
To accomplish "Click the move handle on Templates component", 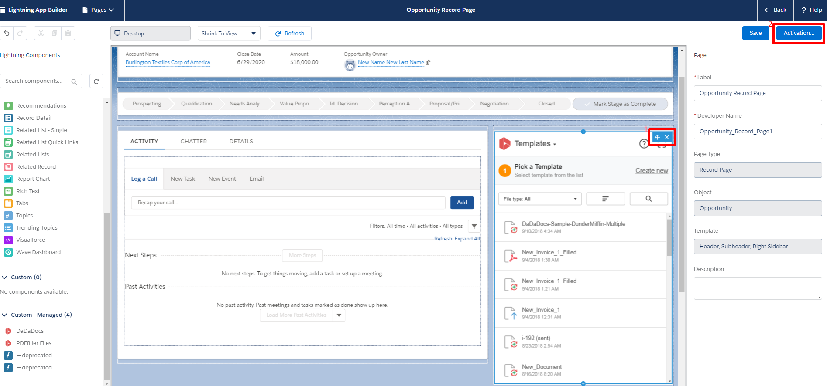I will (x=657, y=137).
